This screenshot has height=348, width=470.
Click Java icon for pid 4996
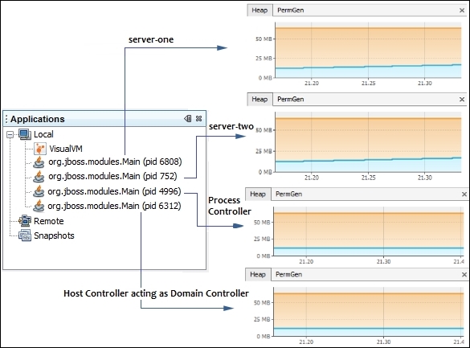click(x=39, y=191)
